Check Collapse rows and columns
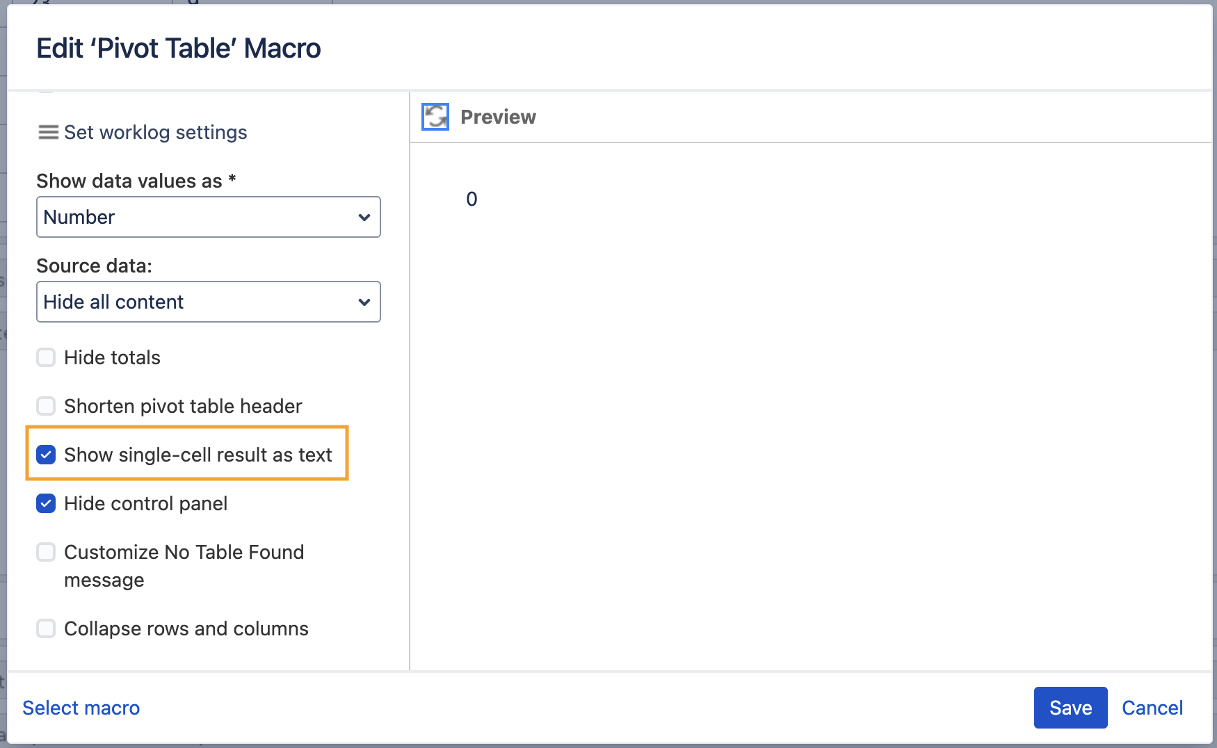Screen dimensions: 1217x748 pos(45,628)
